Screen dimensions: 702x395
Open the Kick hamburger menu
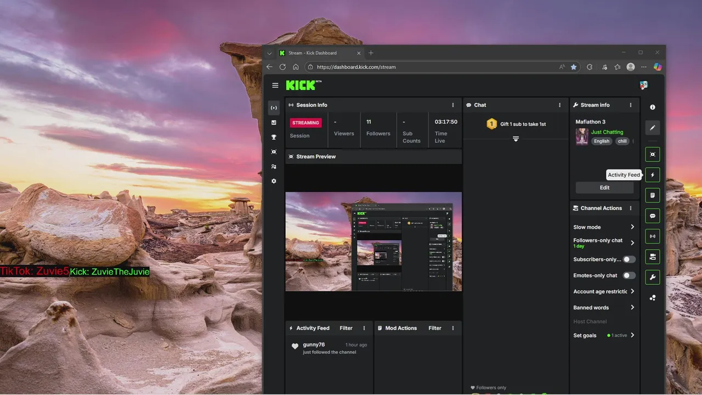click(x=275, y=86)
